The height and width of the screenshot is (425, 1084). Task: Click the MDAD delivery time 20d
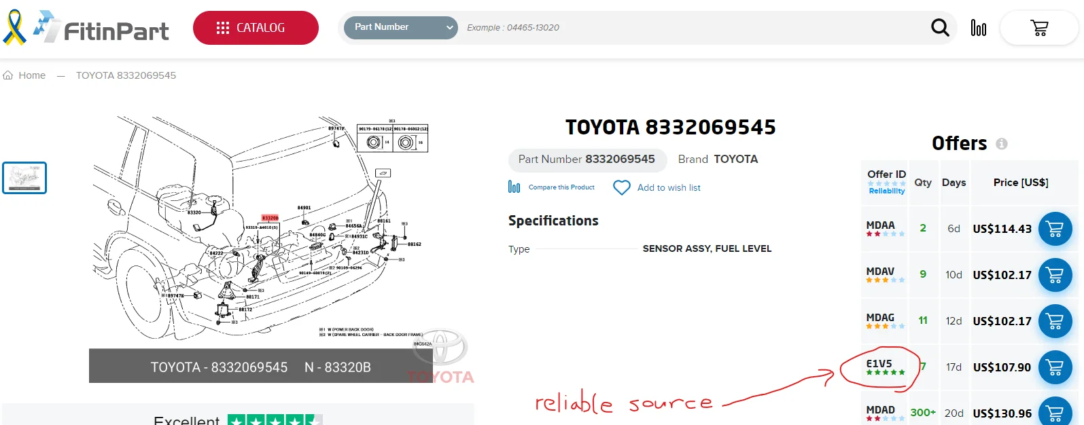[954, 413]
